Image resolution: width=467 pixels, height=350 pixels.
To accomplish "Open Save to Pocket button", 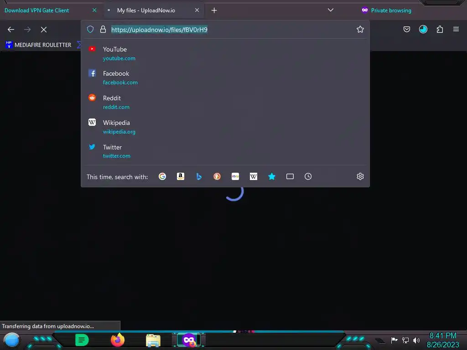I will click(406, 29).
